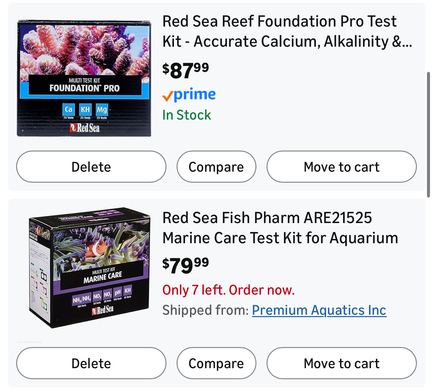Click the red Only 7 left notice
Viewport: 433px width, 390px height.
click(x=228, y=290)
